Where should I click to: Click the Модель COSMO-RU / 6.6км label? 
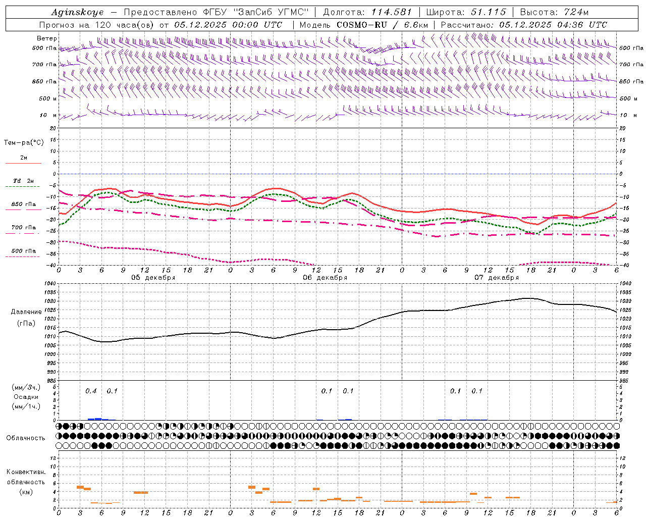pyautogui.click(x=363, y=25)
